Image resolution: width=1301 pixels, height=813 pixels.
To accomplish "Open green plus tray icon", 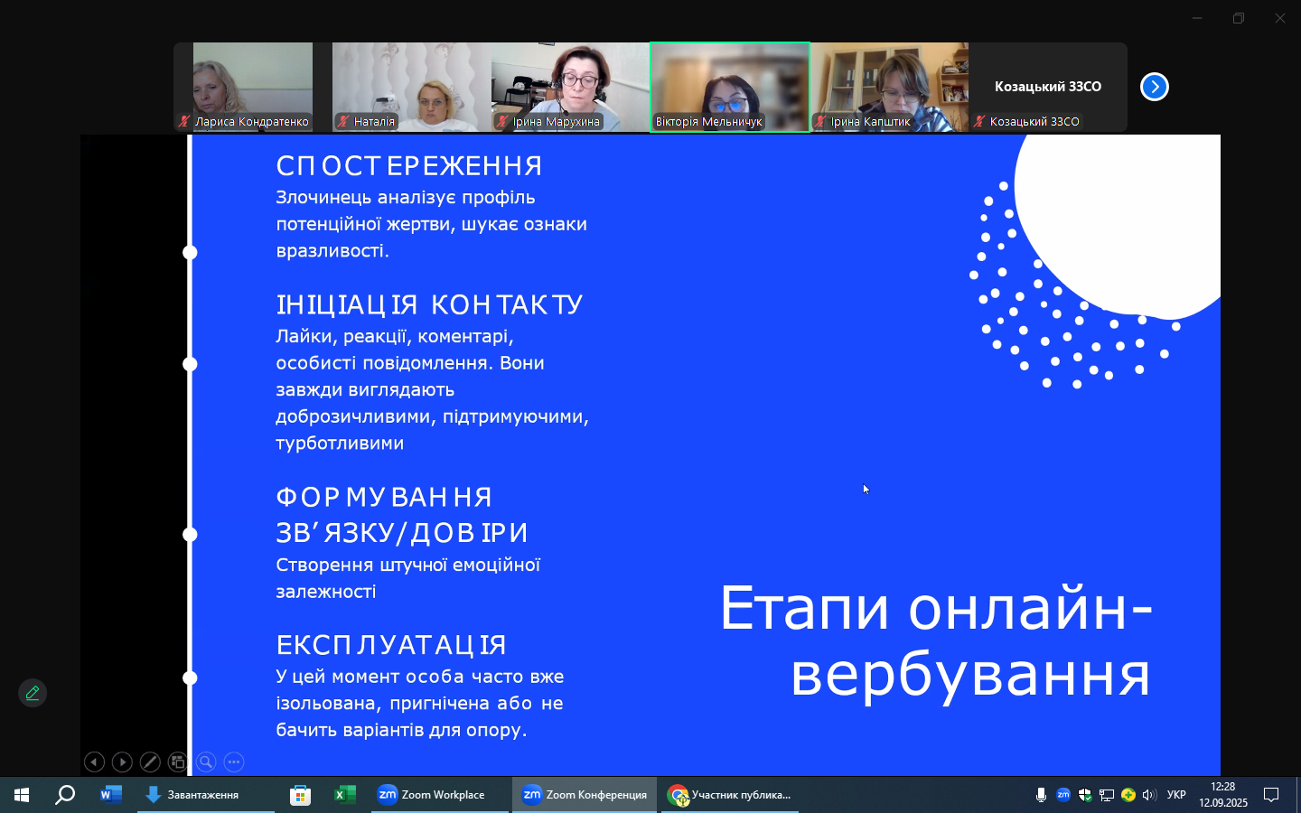I will coord(1128,795).
